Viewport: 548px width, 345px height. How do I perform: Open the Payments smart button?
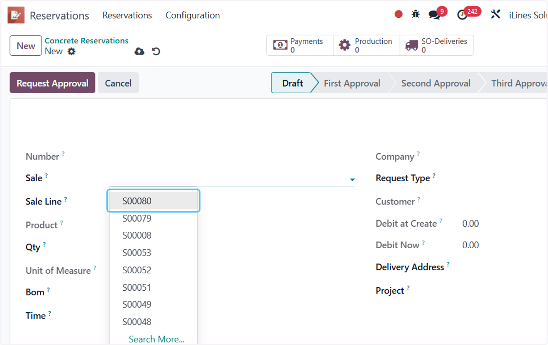pos(300,45)
